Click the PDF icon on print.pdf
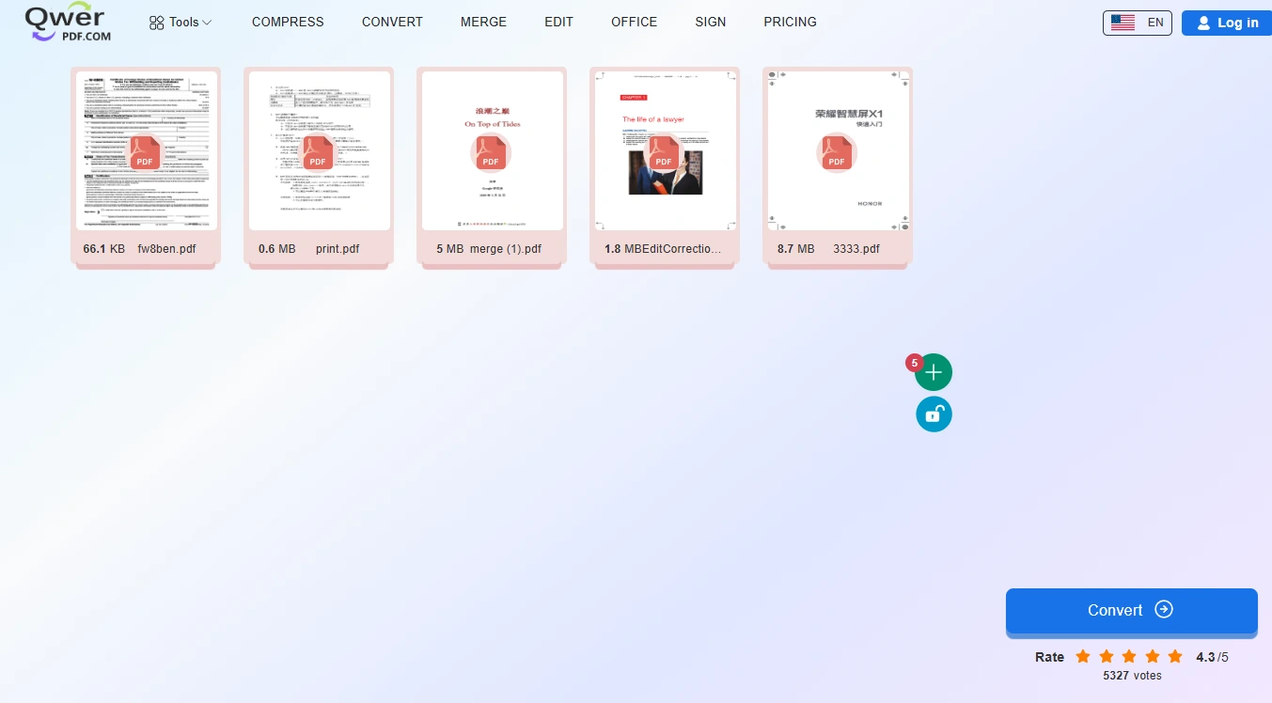Screen dimensions: 1272x703 click(318, 152)
